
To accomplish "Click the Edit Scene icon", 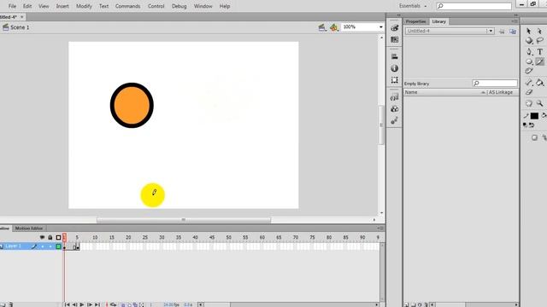I will (x=322, y=27).
